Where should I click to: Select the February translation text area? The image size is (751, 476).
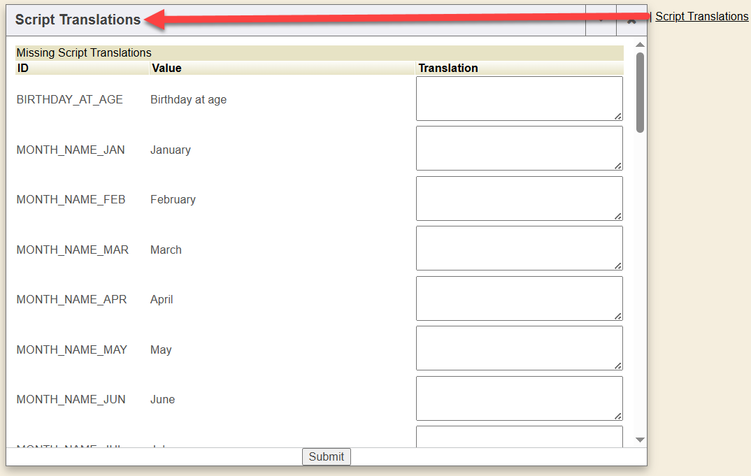[x=519, y=199]
